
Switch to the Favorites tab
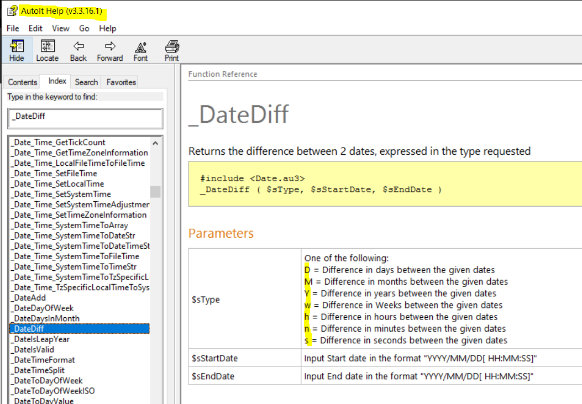121,82
